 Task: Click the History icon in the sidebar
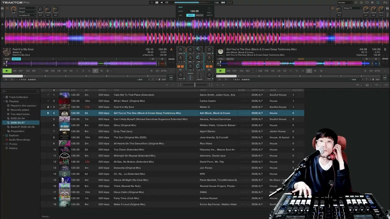pyautogui.click(x=7, y=148)
